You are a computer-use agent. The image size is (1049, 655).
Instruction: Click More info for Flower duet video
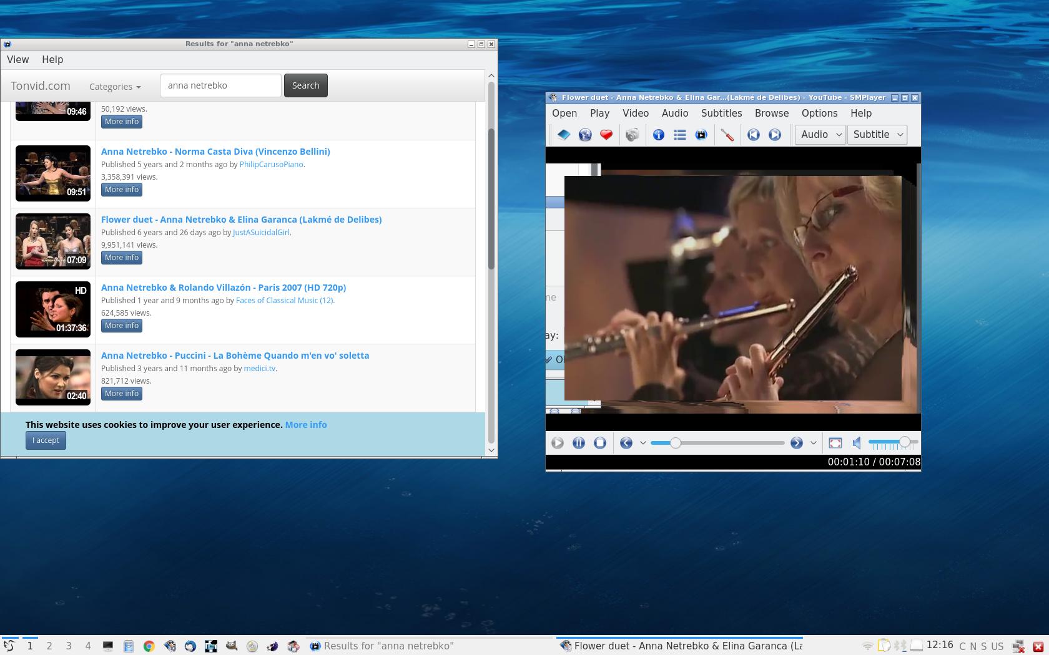pos(122,258)
